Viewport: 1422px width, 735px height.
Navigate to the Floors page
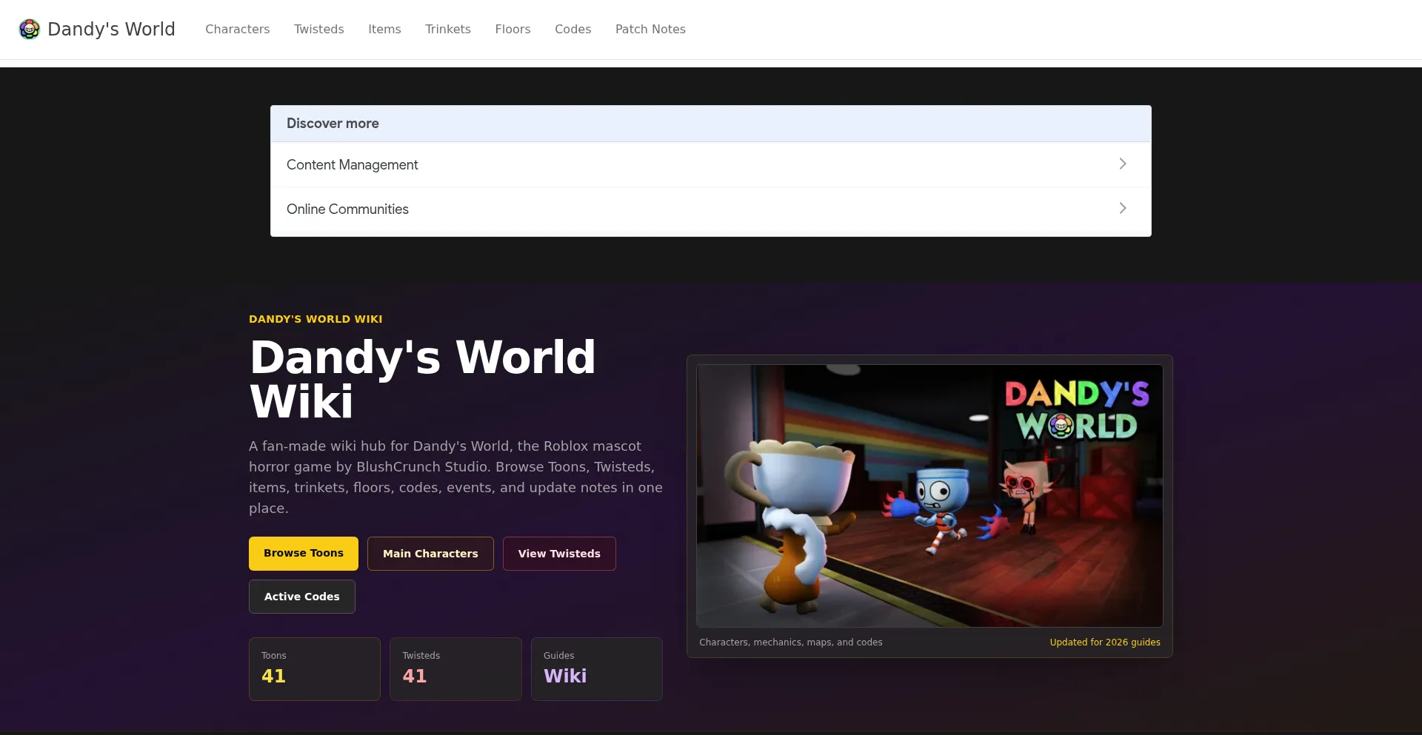click(513, 29)
